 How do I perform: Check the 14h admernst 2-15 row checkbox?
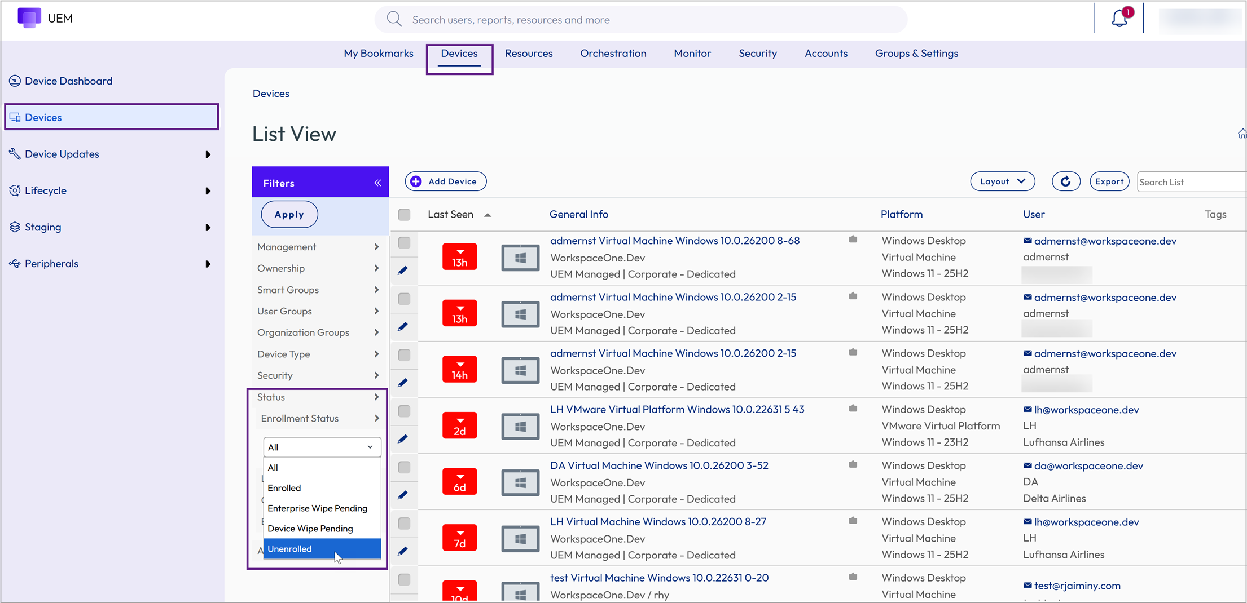click(x=404, y=355)
